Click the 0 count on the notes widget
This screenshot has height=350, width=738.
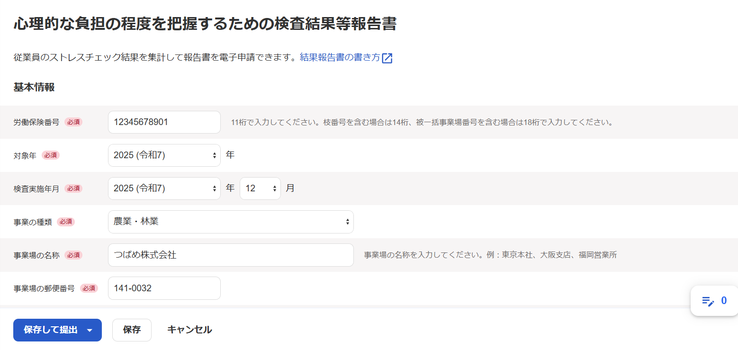[724, 301]
